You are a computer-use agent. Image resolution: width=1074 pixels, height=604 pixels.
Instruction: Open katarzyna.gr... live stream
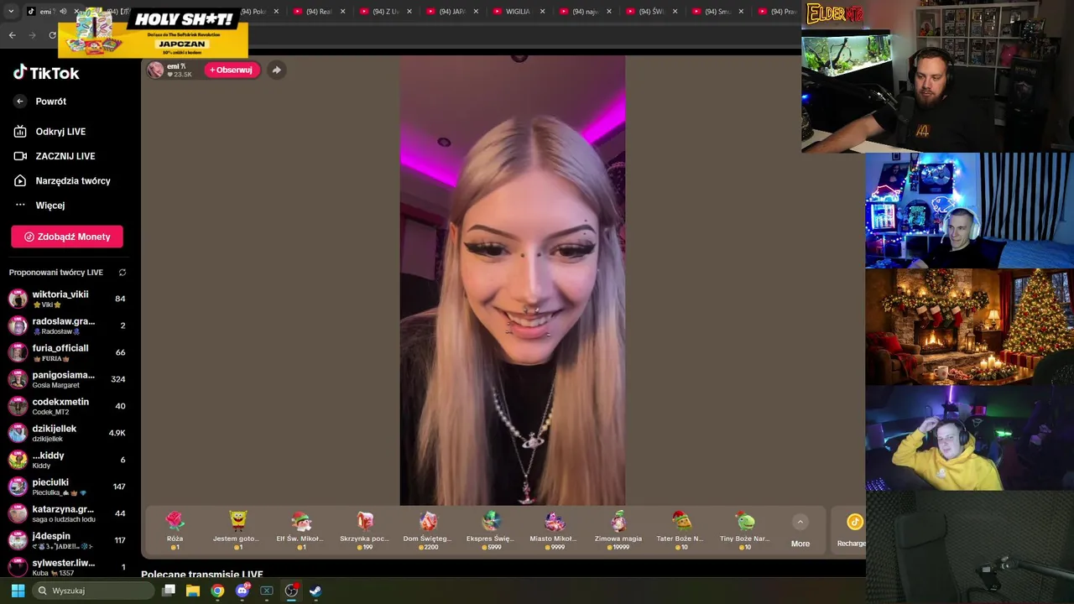67,513
